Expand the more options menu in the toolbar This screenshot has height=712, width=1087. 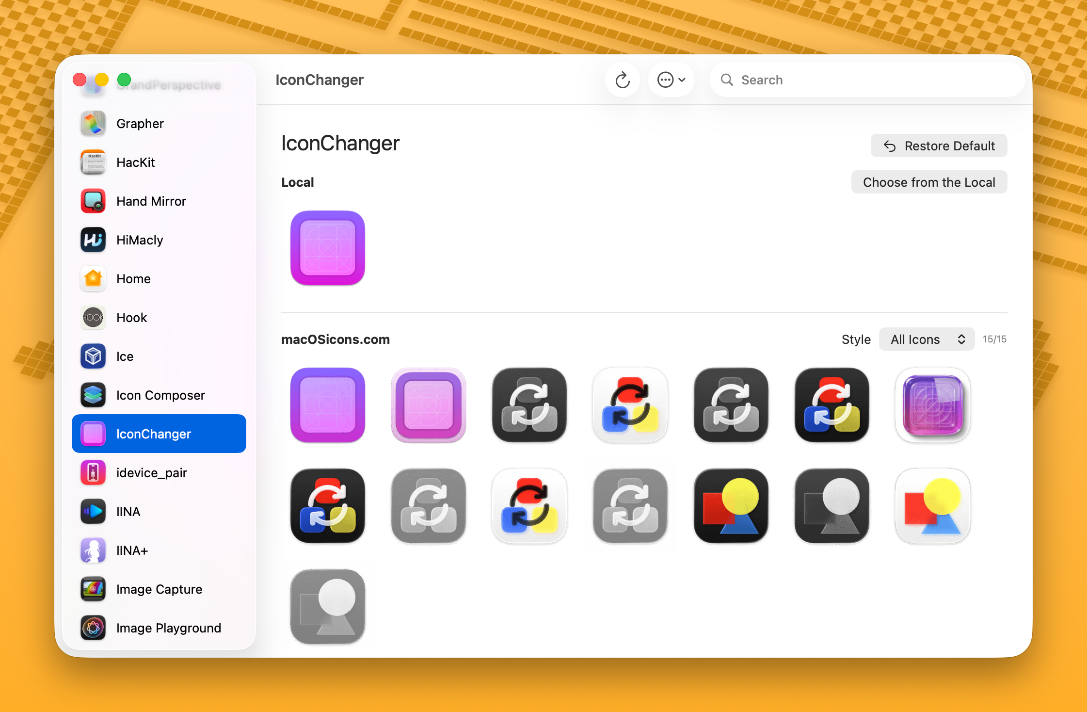pos(671,80)
